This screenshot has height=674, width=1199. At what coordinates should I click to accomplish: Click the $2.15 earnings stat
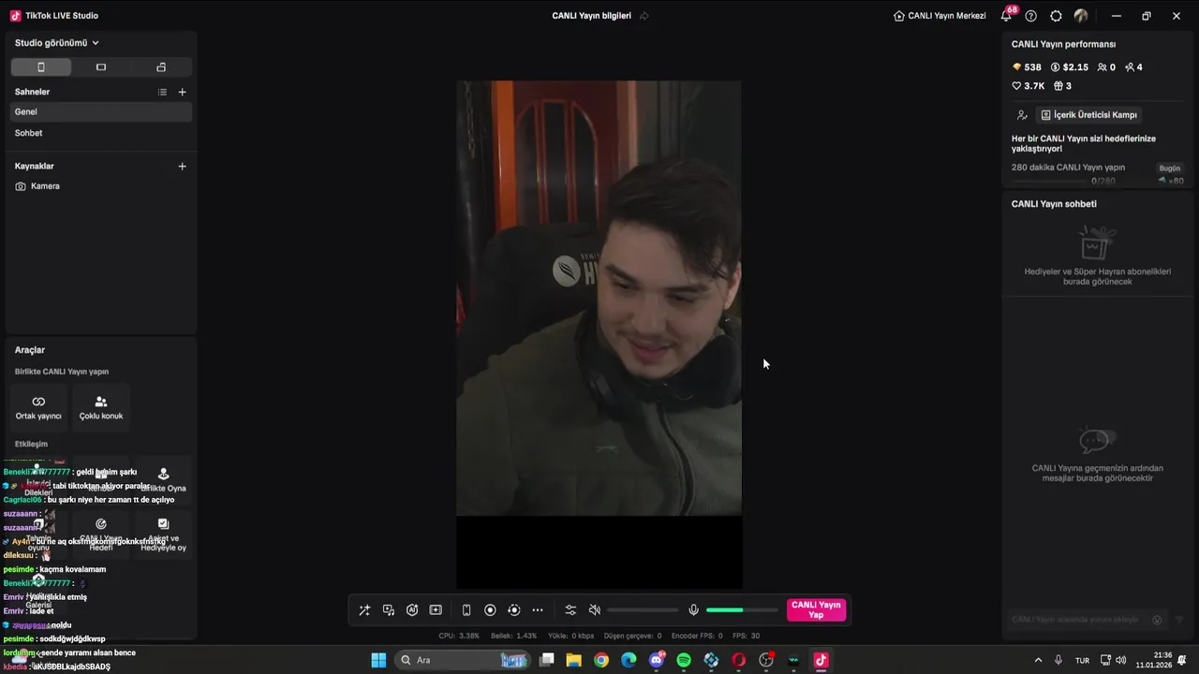coord(1070,67)
